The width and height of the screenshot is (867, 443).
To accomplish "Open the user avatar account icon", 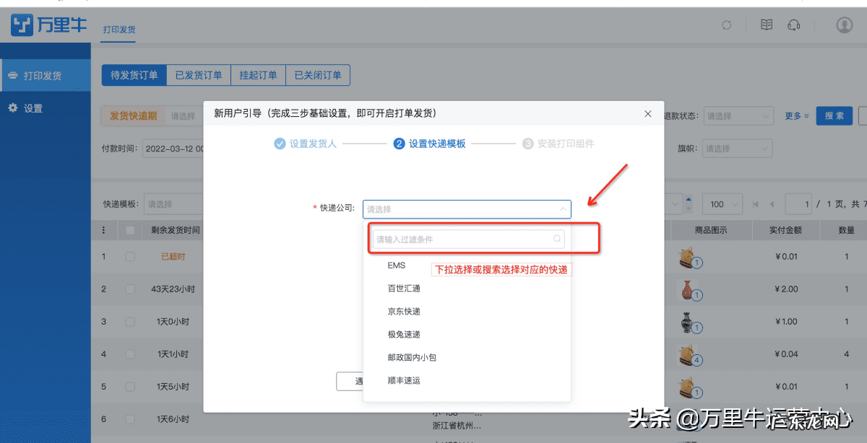I will pos(844,24).
